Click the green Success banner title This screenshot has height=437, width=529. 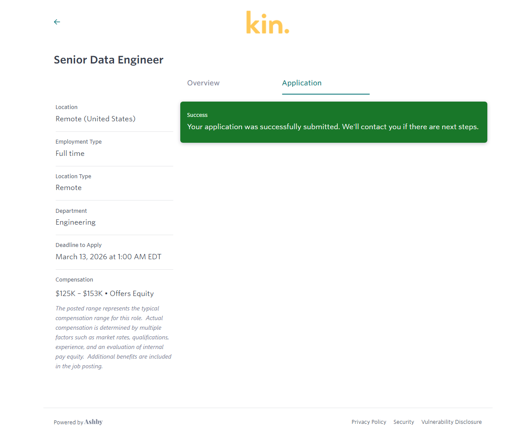click(x=197, y=115)
